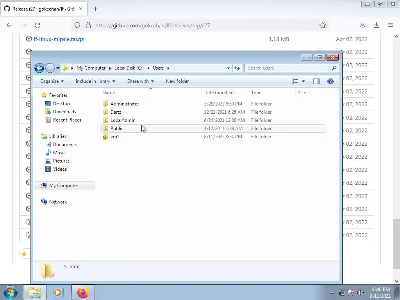The width and height of the screenshot is (400, 300).
Task: Open the Include in library menu
Action: point(95,81)
